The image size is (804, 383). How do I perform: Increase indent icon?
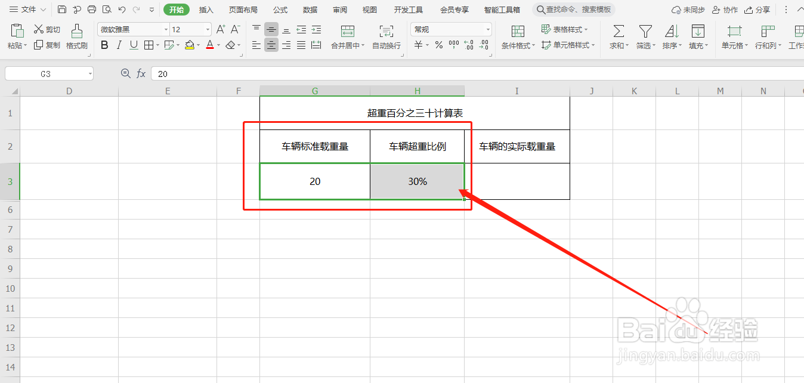pos(316,29)
